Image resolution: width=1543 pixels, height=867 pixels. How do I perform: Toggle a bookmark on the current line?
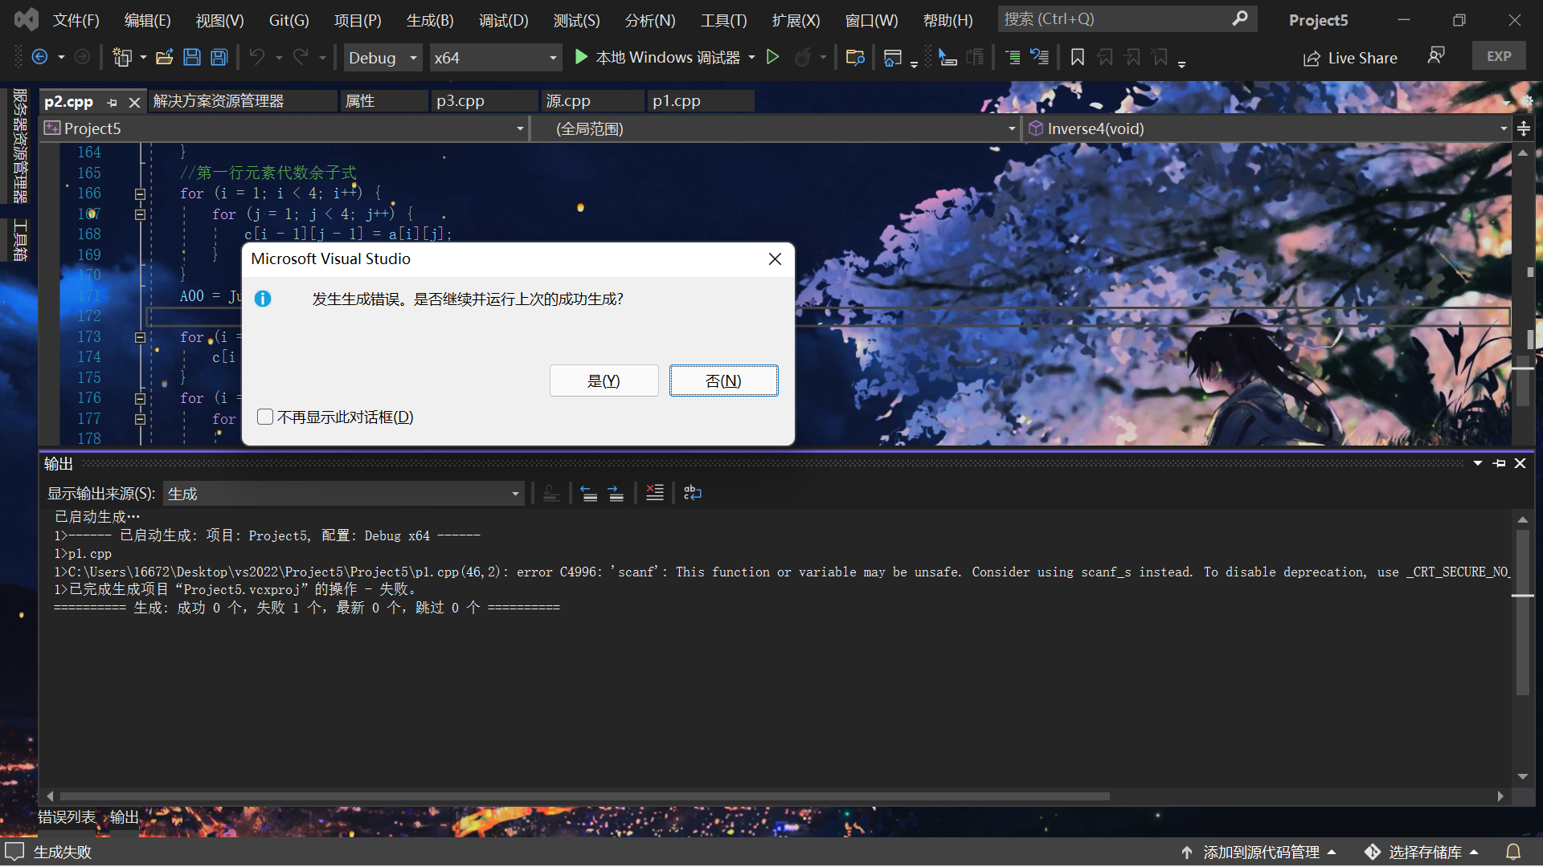[1077, 57]
